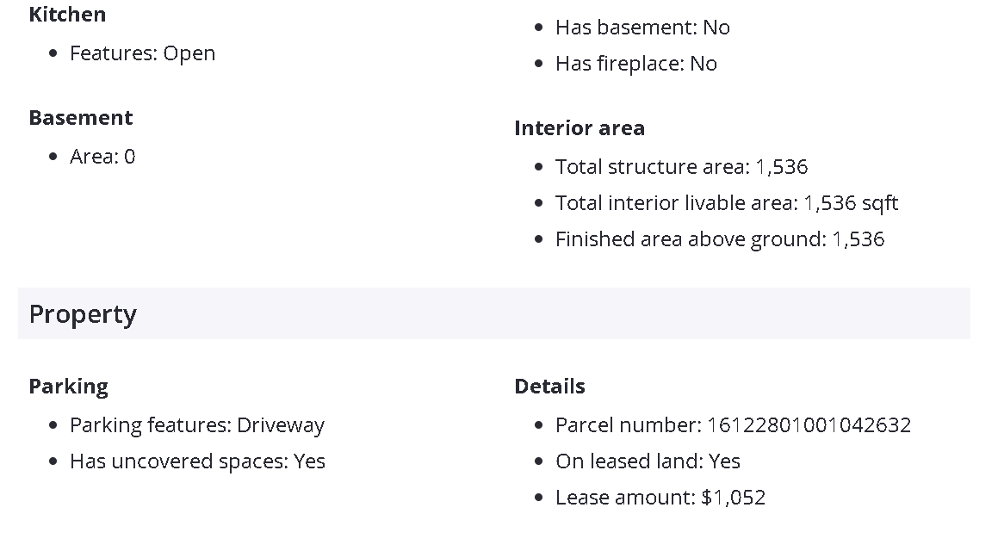Image resolution: width=998 pixels, height=551 pixels.
Task: Select the 'Parking features: Driveway' item
Action: (x=196, y=425)
